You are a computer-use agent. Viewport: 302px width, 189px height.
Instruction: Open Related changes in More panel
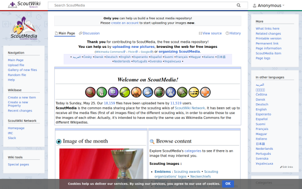pyautogui.click(x=268, y=34)
